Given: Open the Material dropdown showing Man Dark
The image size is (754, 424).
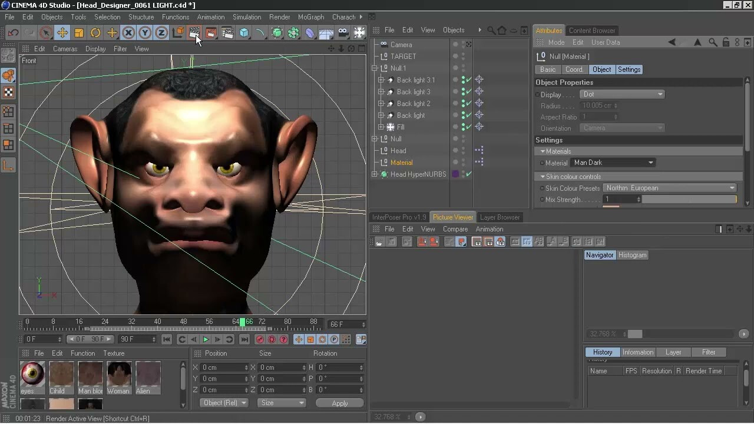Looking at the screenshot, I should point(613,163).
